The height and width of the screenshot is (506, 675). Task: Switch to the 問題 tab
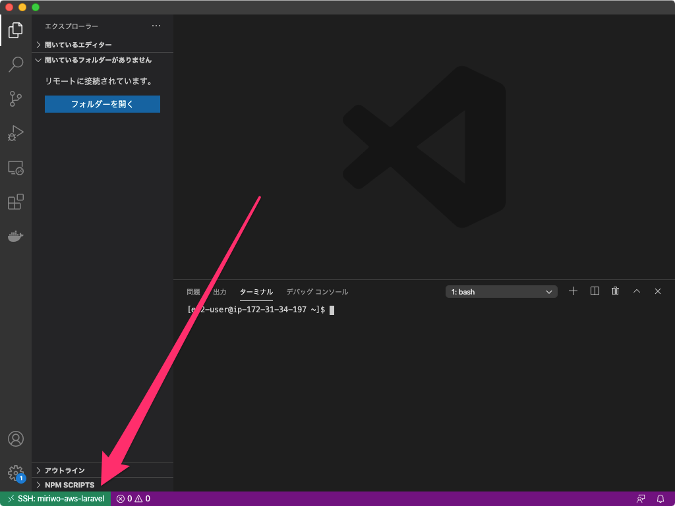point(192,291)
